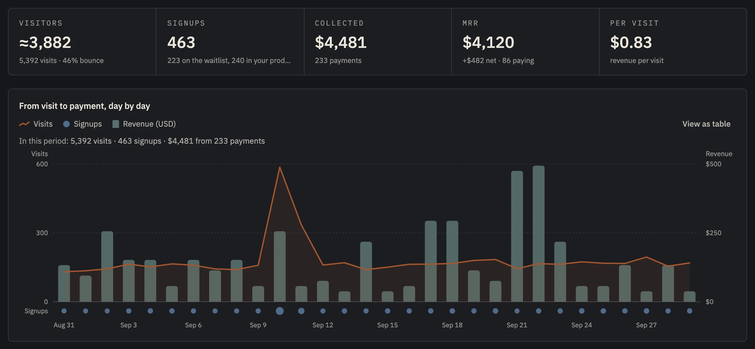The height and width of the screenshot is (349, 755).
Task: Click the "$250" revenue axis tick label
Action: (714, 233)
